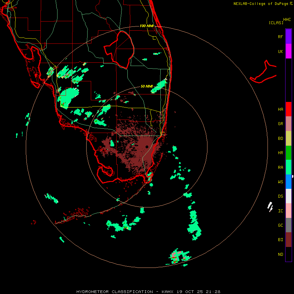Click the "DS" legend label
This screenshot has height=294, width=294.
tap(280, 196)
